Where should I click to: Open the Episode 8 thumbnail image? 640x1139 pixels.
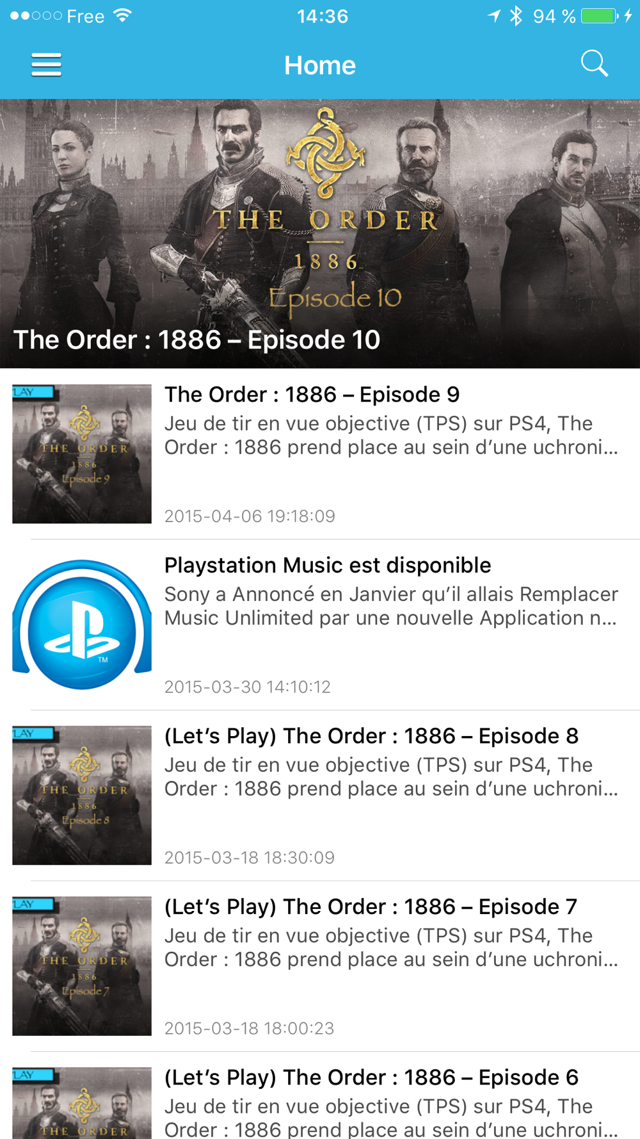click(82, 795)
